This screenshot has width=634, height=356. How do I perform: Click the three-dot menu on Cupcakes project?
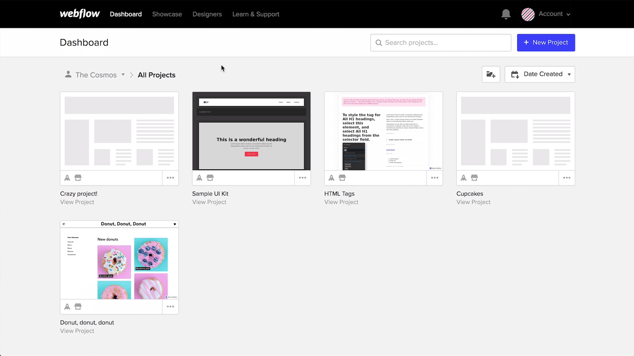[567, 178]
